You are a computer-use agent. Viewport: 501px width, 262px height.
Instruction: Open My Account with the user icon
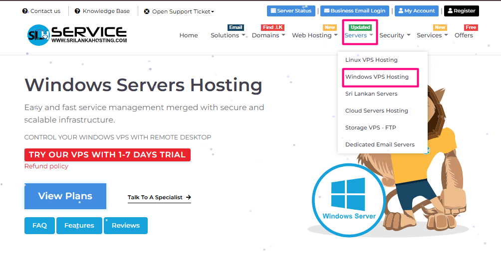coord(416,11)
